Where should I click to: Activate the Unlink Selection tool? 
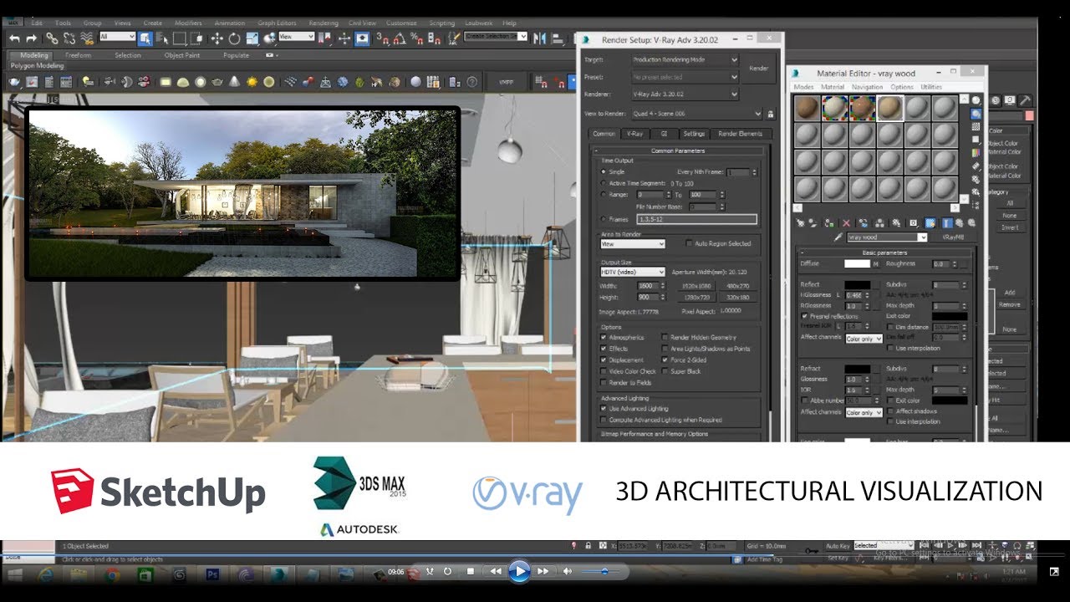69,38
